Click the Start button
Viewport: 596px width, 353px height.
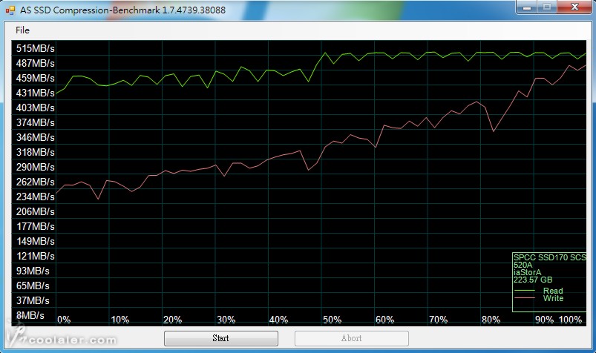[x=221, y=338]
